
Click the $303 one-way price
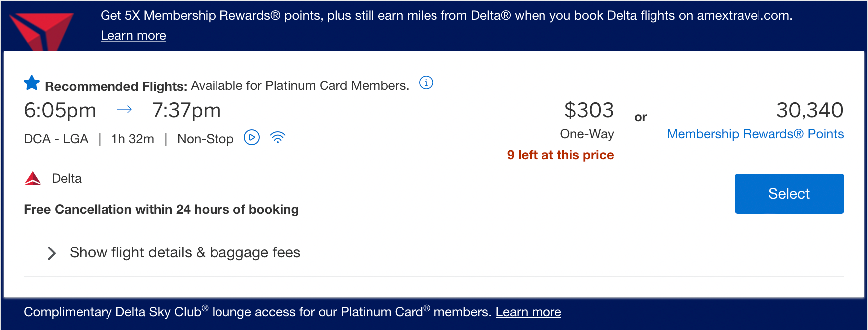pos(589,110)
